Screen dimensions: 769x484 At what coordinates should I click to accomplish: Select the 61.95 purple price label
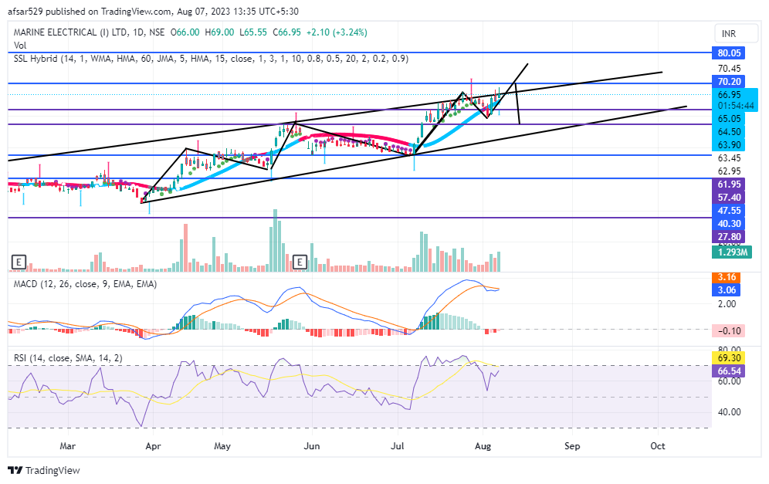729,184
